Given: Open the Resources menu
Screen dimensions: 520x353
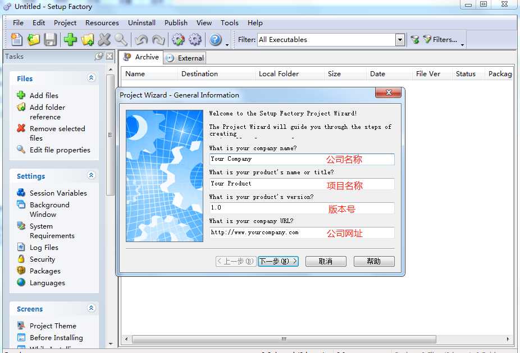Looking at the screenshot, I should tap(102, 23).
